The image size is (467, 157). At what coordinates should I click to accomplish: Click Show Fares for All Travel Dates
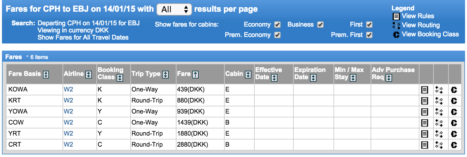click(83, 37)
